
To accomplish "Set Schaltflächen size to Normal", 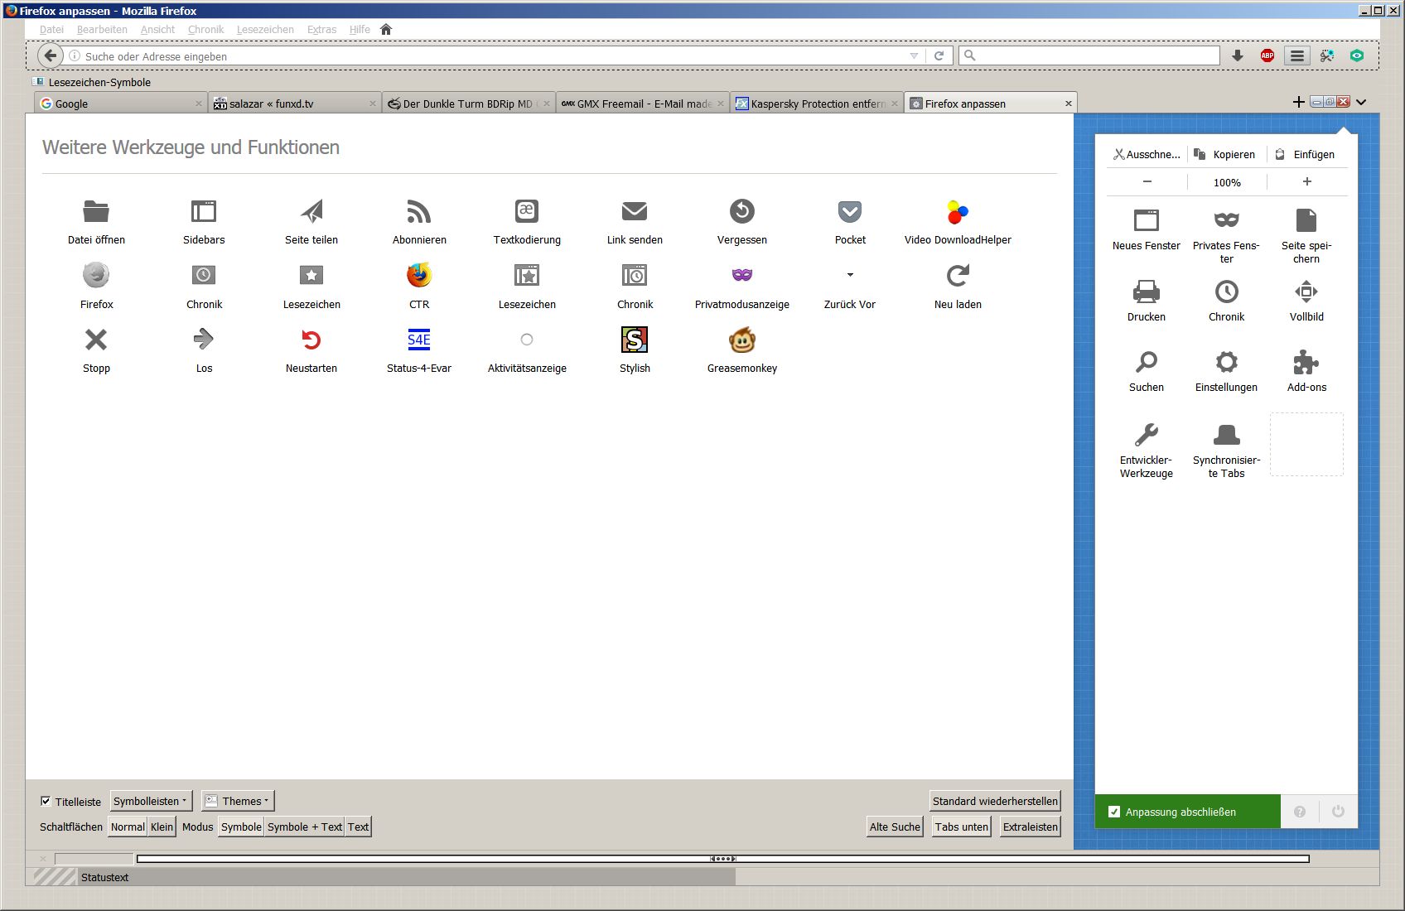I will [128, 827].
